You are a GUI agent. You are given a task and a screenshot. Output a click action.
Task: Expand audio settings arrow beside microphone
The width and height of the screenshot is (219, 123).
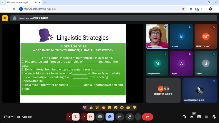[x=69, y=117]
